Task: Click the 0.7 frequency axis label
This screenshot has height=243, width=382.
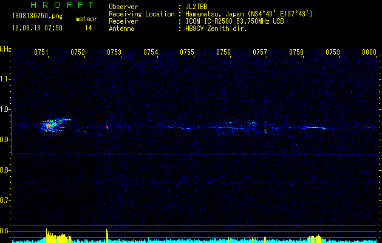Action: coord(5,200)
